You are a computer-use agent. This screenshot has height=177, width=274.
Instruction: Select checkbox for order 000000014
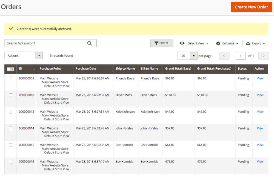(11, 128)
